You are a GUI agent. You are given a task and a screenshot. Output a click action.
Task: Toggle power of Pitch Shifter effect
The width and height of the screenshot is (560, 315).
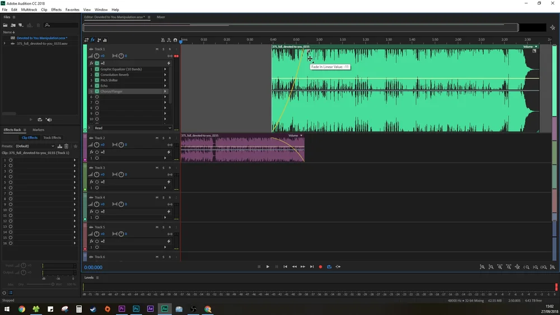(97, 80)
